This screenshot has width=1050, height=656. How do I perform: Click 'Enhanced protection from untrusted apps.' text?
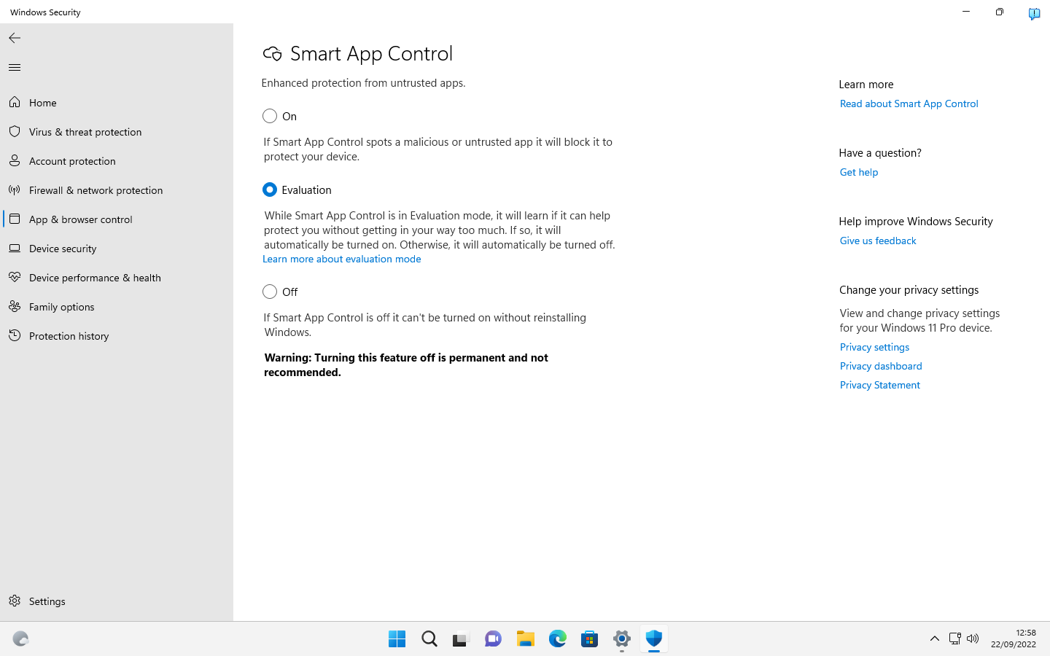click(363, 83)
